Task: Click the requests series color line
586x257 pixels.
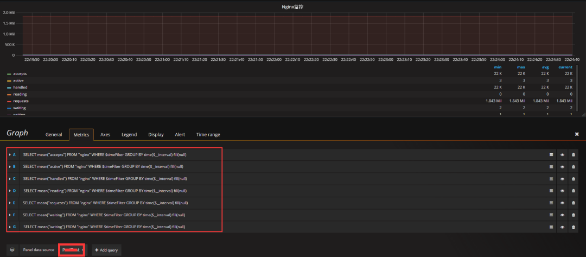Action: 9,102
